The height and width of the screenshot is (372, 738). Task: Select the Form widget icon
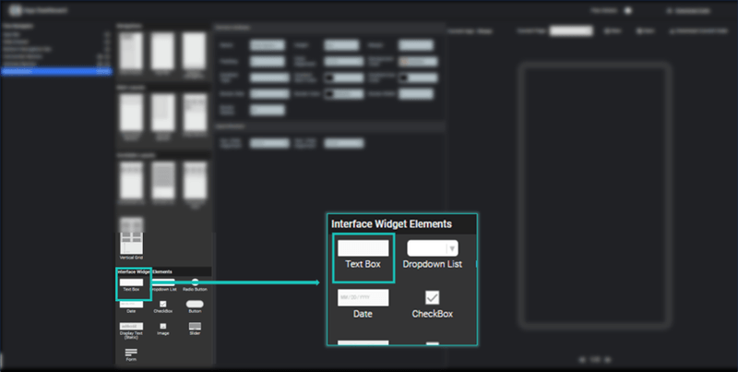(x=131, y=353)
